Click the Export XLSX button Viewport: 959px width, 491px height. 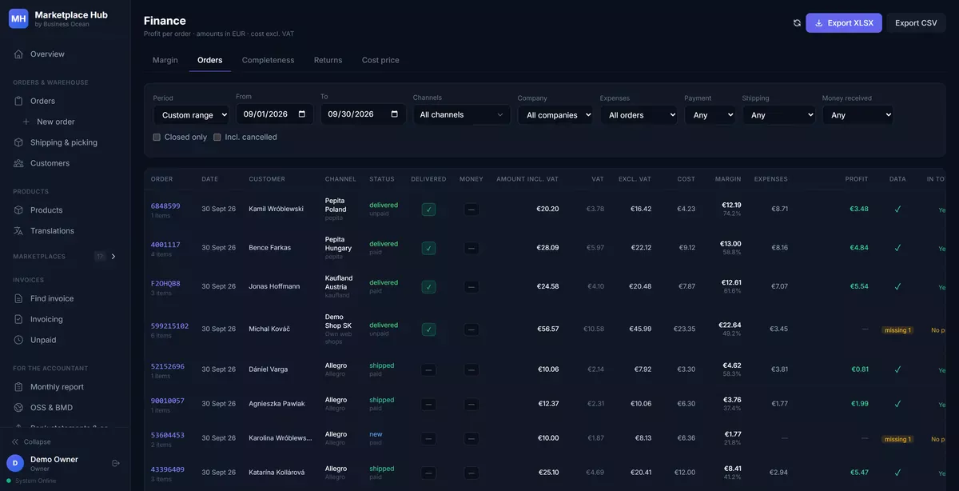844,23
